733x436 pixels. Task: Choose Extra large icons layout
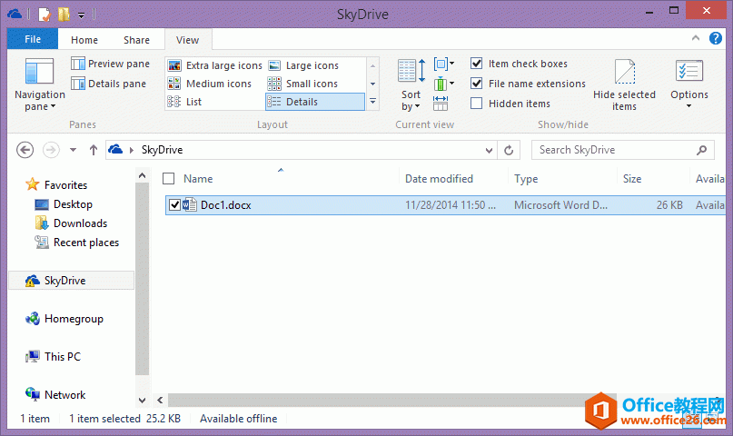click(215, 65)
